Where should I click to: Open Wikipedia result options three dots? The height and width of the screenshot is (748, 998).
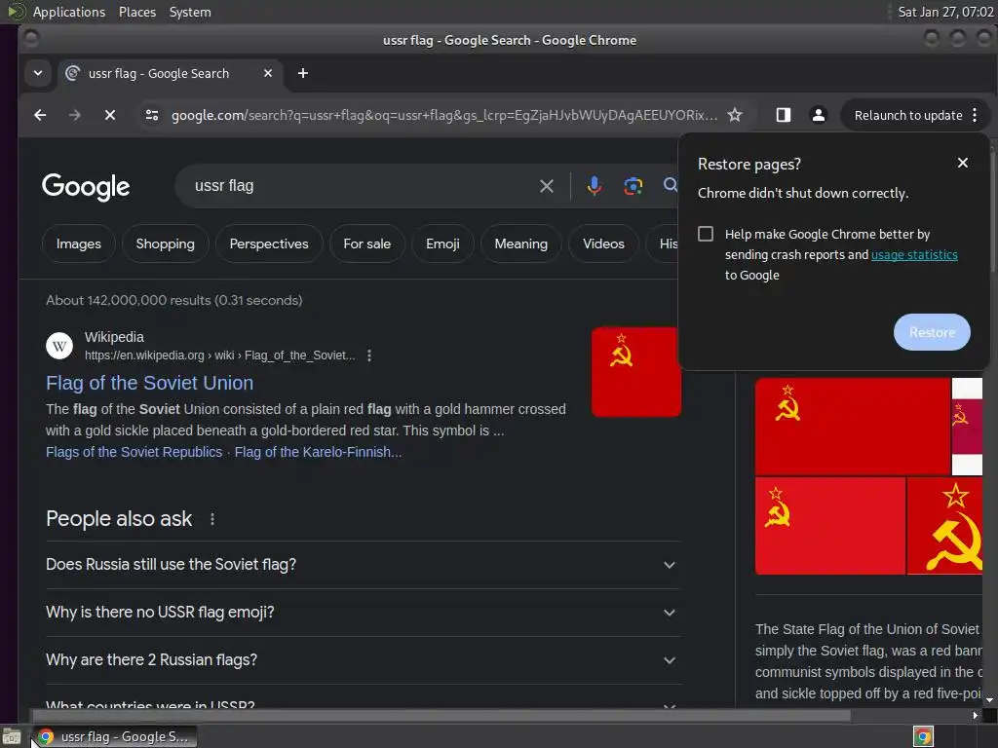tap(369, 355)
